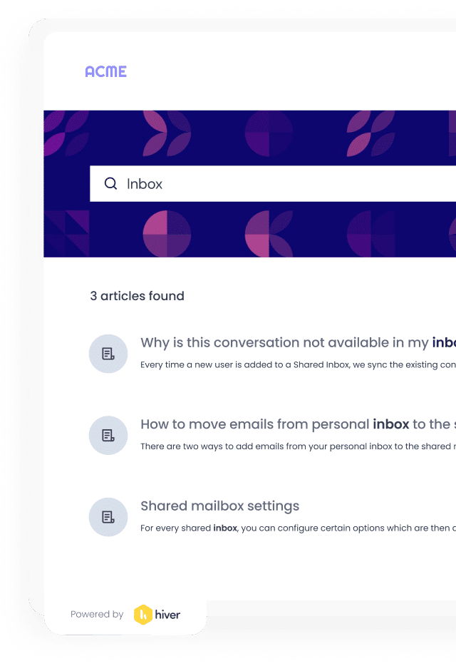Click inside the Inbox search field

[273, 183]
